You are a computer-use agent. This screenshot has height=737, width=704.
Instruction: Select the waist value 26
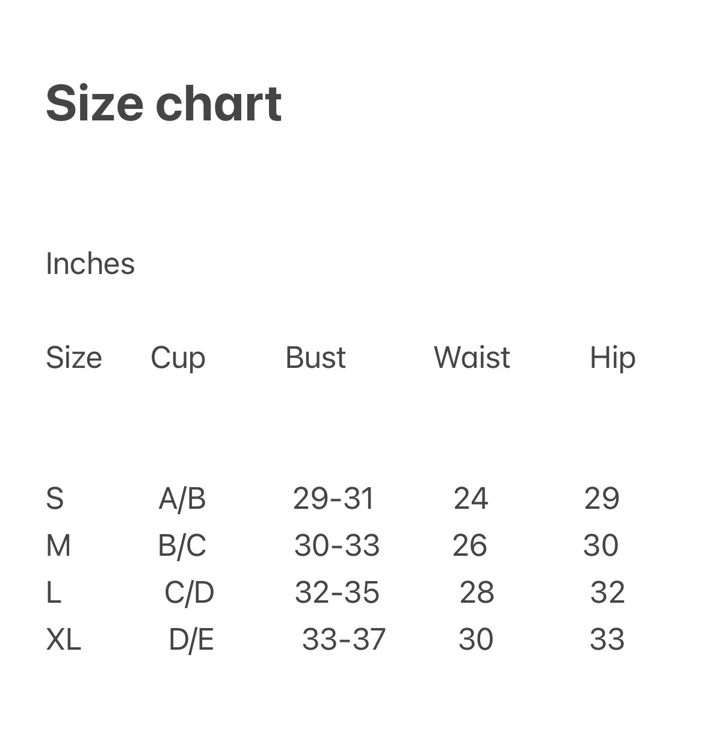[x=470, y=546]
